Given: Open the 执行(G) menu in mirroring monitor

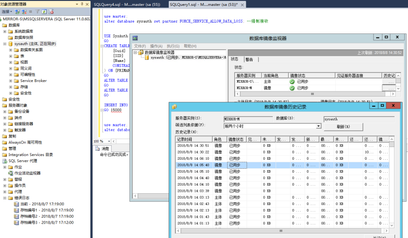Looking at the screenshot, I should point(173,46).
